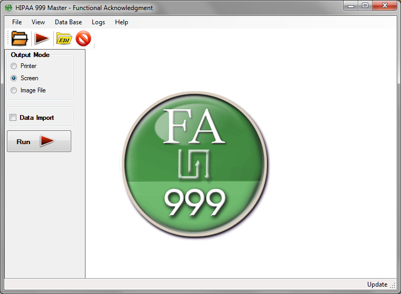The width and height of the screenshot is (401, 294).
Task: Open the View menu
Action: pyautogui.click(x=38, y=22)
